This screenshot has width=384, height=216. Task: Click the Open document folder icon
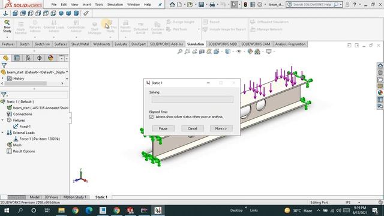pyautogui.click(x=190, y=4)
